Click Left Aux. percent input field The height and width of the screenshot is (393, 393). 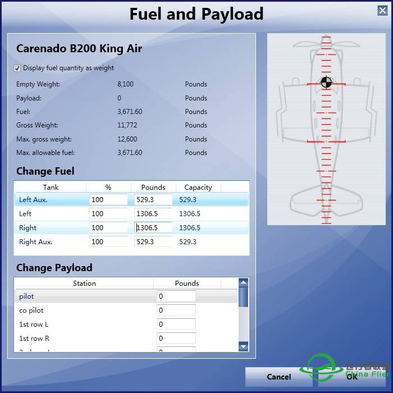[108, 199]
